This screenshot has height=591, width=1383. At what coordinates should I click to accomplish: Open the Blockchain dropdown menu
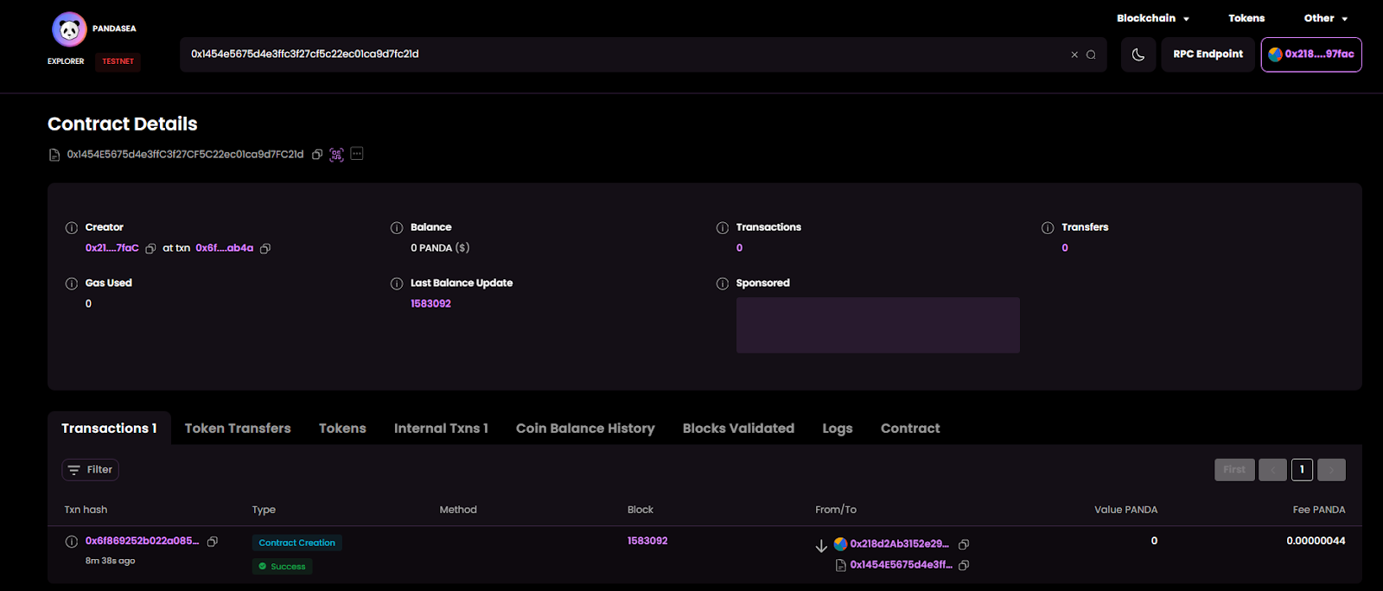point(1152,18)
